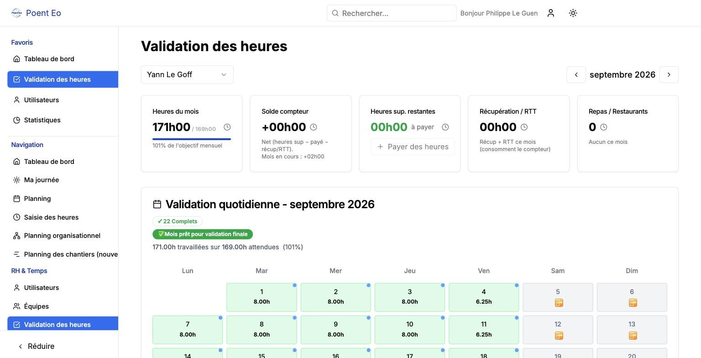
Task: Open the Yann Le Goff employee dropdown
Action: click(187, 75)
